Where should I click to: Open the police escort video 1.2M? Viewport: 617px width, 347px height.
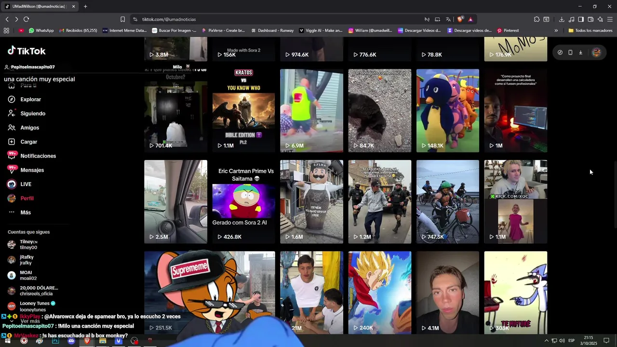(x=380, y=201)
